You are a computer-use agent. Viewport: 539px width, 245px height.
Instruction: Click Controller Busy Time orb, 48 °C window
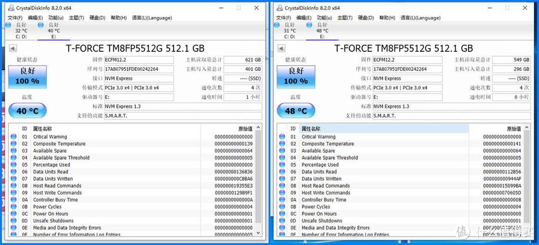pyautogui.click(x=282, y=200)
